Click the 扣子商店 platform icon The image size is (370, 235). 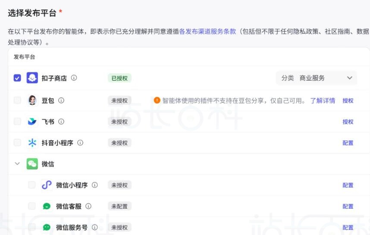click(x=32, y=78)
